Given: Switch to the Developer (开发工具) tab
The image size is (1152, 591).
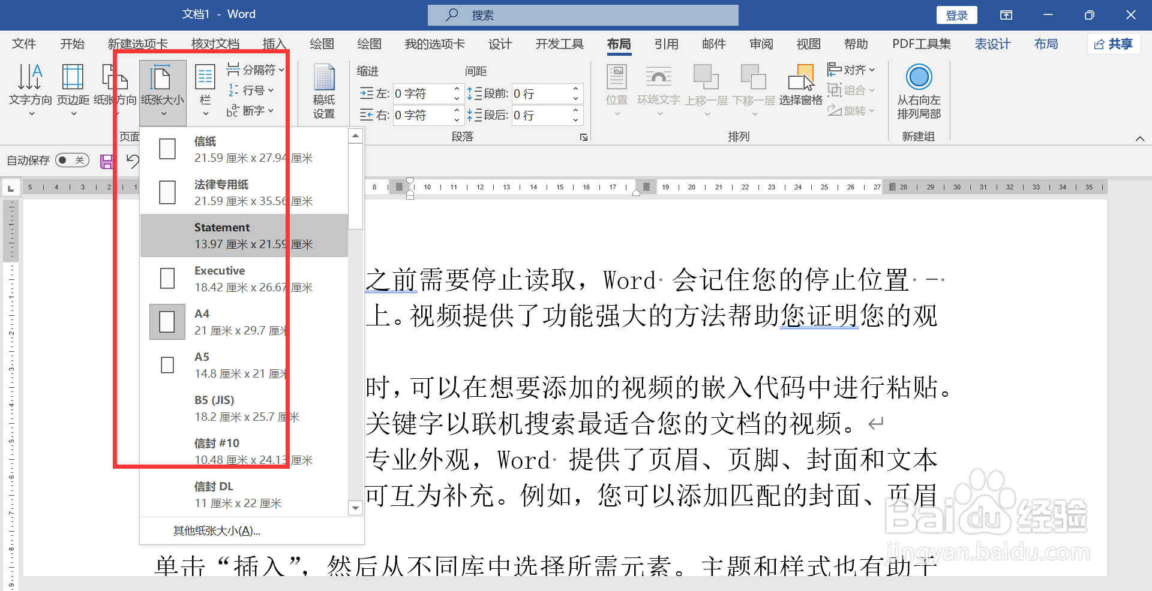Looking at the screenshot, I should 559,44.
